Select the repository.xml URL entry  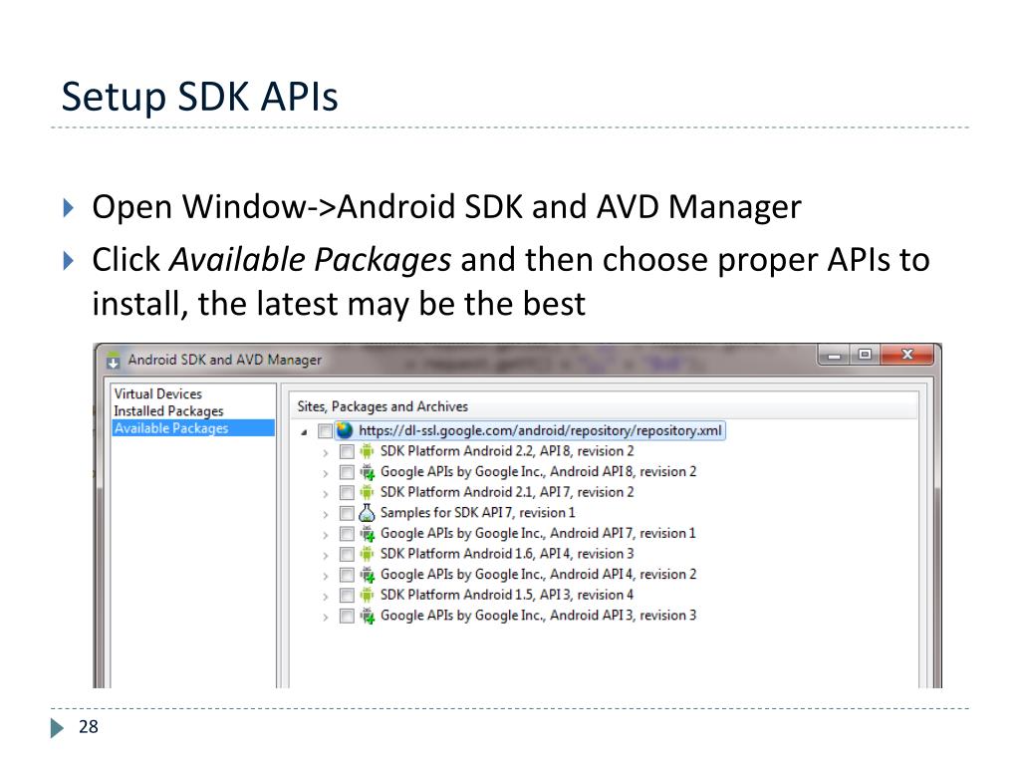tap(540, 430)
